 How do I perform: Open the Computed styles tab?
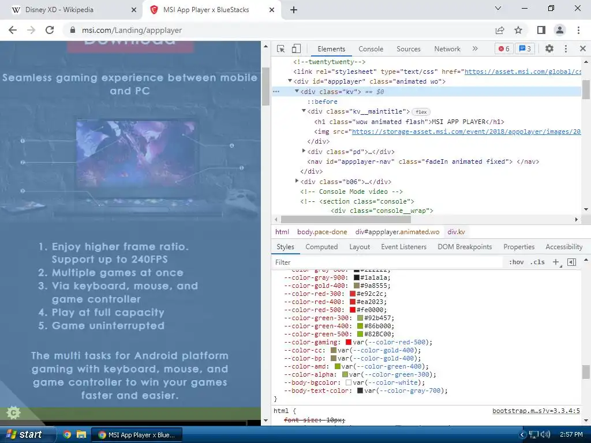coord(321,247)
